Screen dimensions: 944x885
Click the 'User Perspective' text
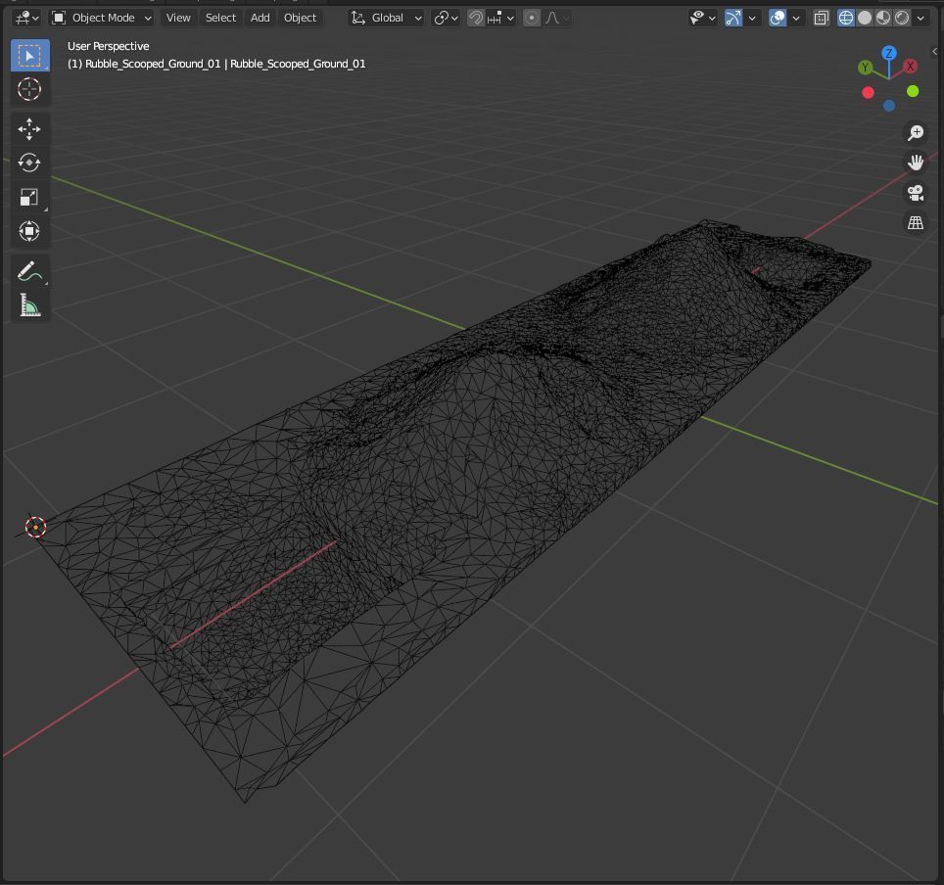pos(109,46)
